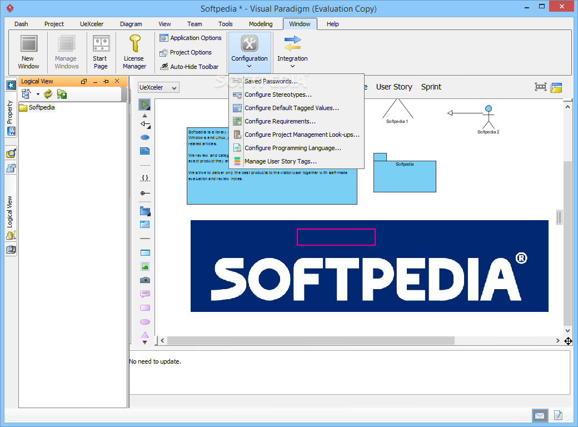Select the purple ellipse shape tool
578x427 pixels.
(x=145, y=322)
